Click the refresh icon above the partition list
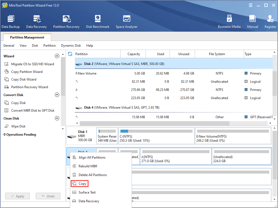The height and width of the screenshot is (208, 278). tap(70, 54)
